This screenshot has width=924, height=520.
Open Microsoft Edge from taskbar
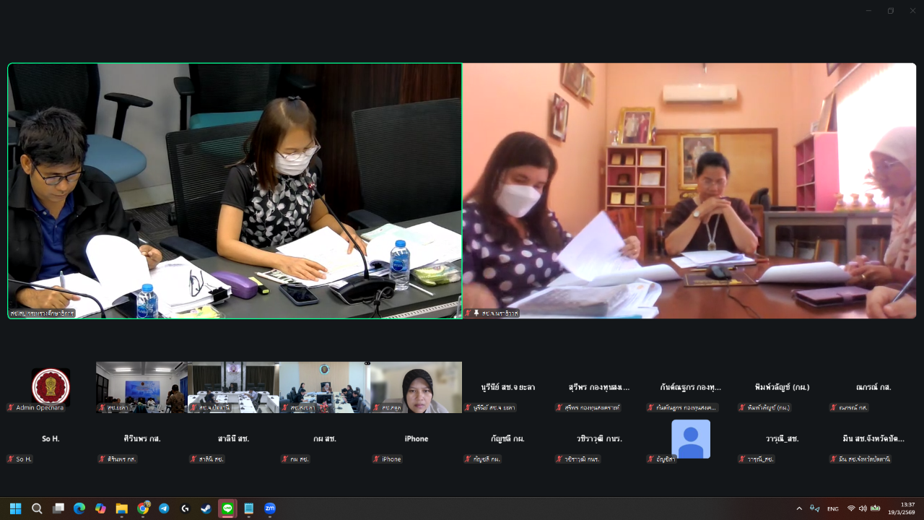pos(79,508)
